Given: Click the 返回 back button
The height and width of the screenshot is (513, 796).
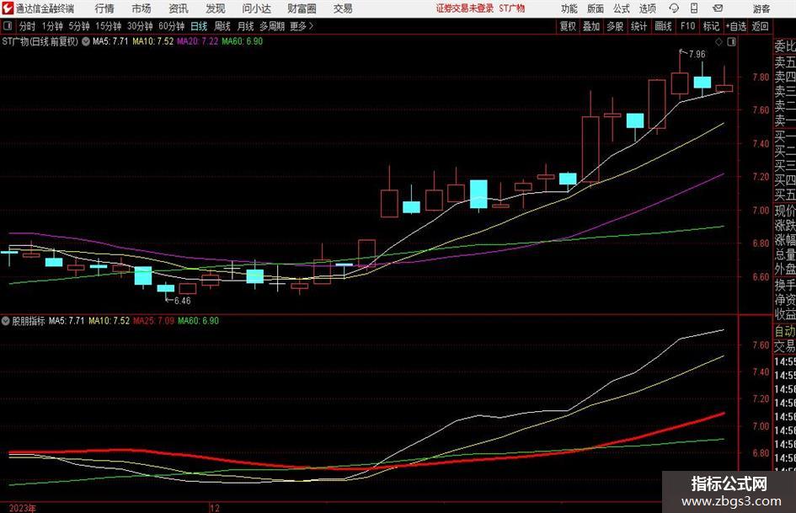Looking at the screenshot, I should coord(760,26).
